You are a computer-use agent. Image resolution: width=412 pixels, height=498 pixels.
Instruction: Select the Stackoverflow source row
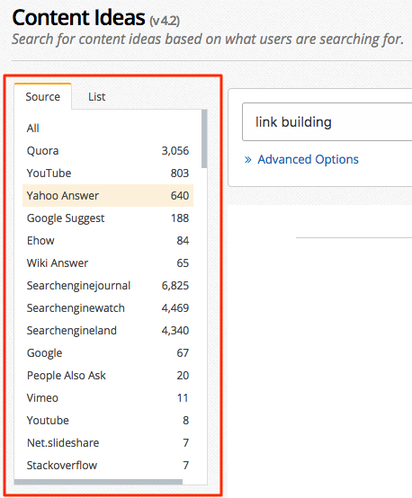pyautogui.click(x=108, y=466)
